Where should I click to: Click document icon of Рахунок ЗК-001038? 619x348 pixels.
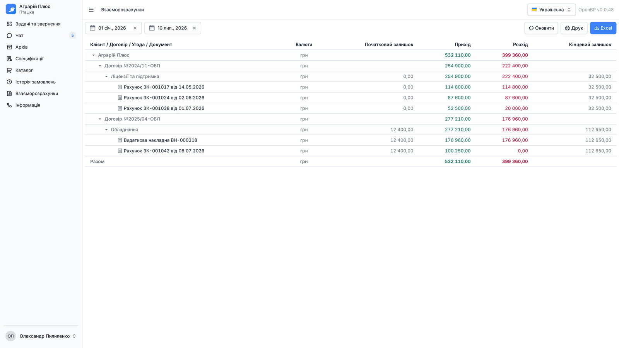(120, 108)
